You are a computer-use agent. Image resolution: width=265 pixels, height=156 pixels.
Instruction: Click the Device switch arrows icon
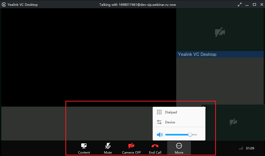point(159,122)
